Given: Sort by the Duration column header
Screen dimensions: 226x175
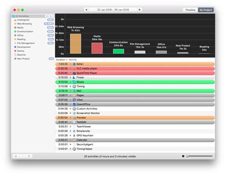Looking at the screenshot, I should click(x=62, y=60).
